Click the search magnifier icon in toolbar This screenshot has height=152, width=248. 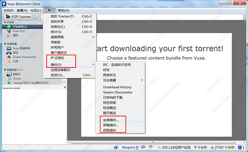pyautogui.click(x=38, y=17)
